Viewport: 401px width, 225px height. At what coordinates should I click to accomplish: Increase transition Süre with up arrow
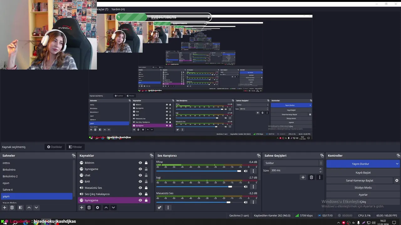pyautogui.click(x=320, y=169)
